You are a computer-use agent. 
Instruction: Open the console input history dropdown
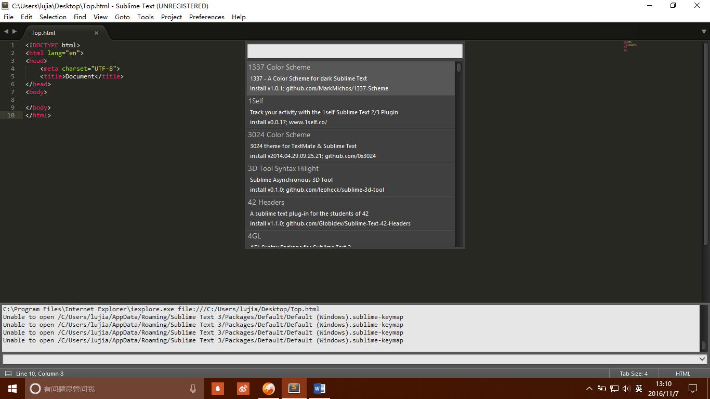[x=703, y=359]
